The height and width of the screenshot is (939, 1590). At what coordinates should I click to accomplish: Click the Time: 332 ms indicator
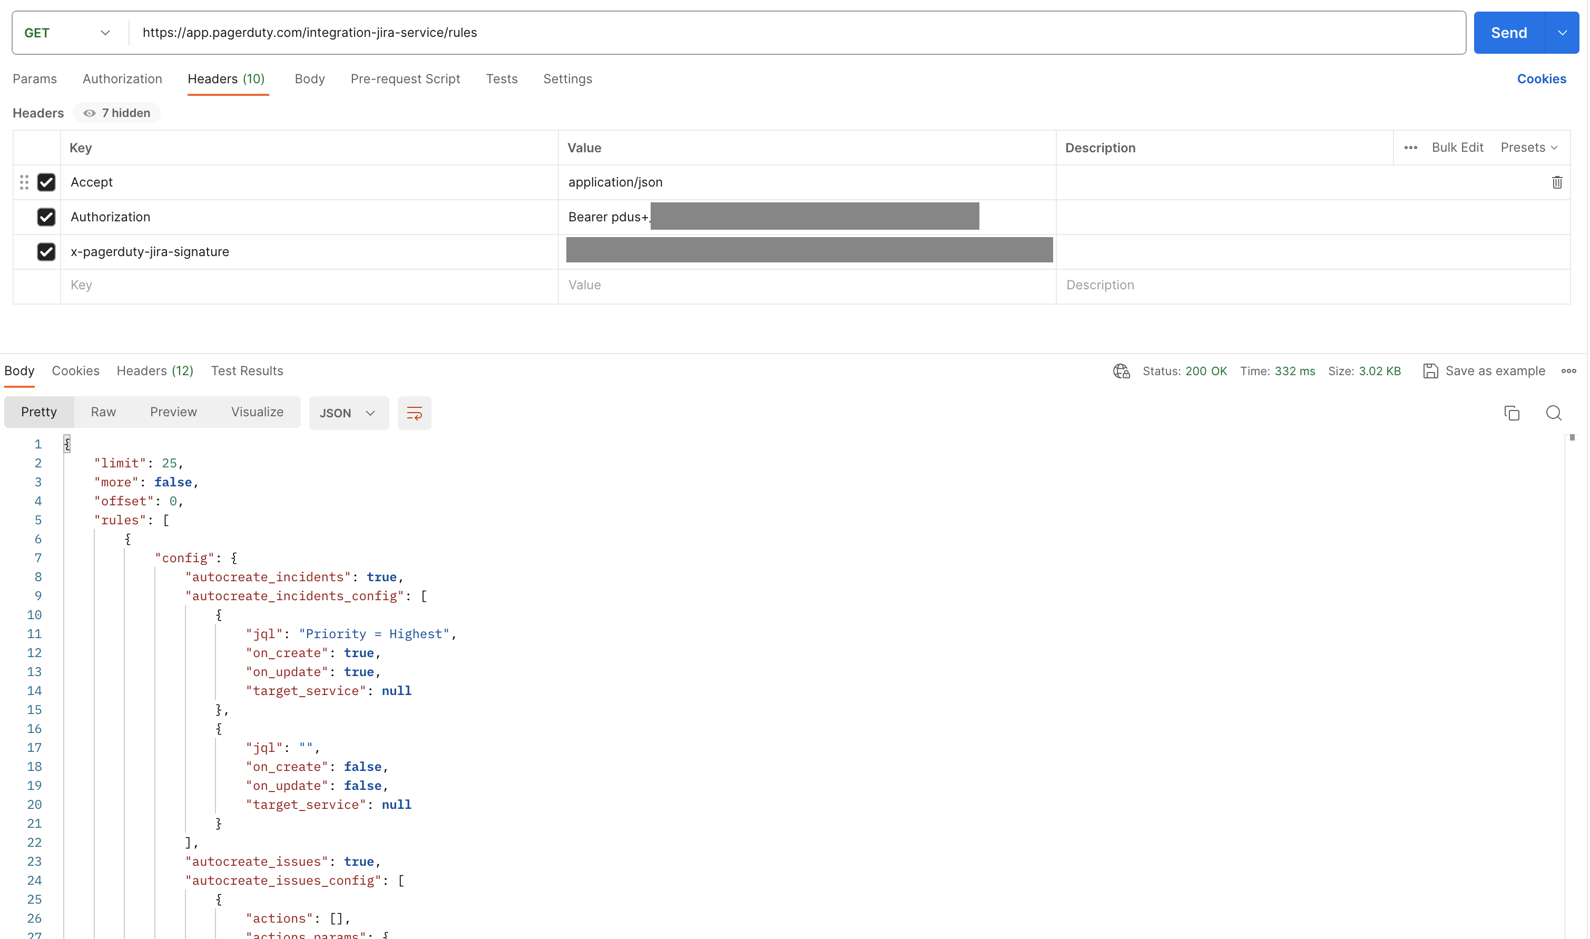[x=1278, y=371]
